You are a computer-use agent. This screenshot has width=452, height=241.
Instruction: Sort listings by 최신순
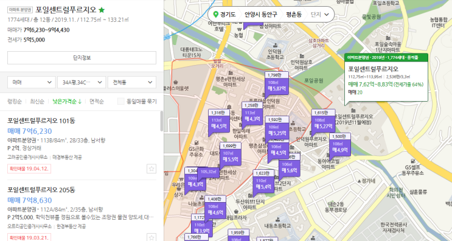(x=37, y=102)
